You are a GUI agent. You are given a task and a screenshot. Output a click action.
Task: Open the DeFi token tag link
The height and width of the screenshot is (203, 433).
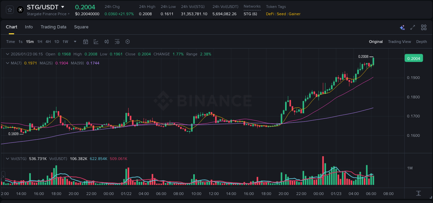click(270, 14)
